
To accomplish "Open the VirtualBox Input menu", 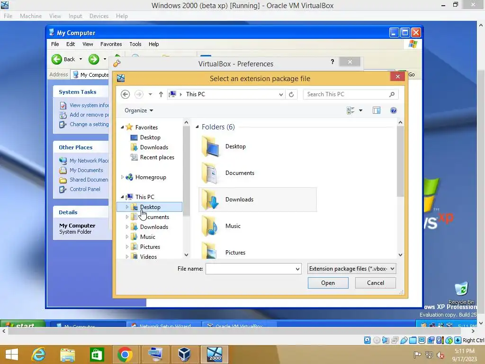I will tap(75, 16).
